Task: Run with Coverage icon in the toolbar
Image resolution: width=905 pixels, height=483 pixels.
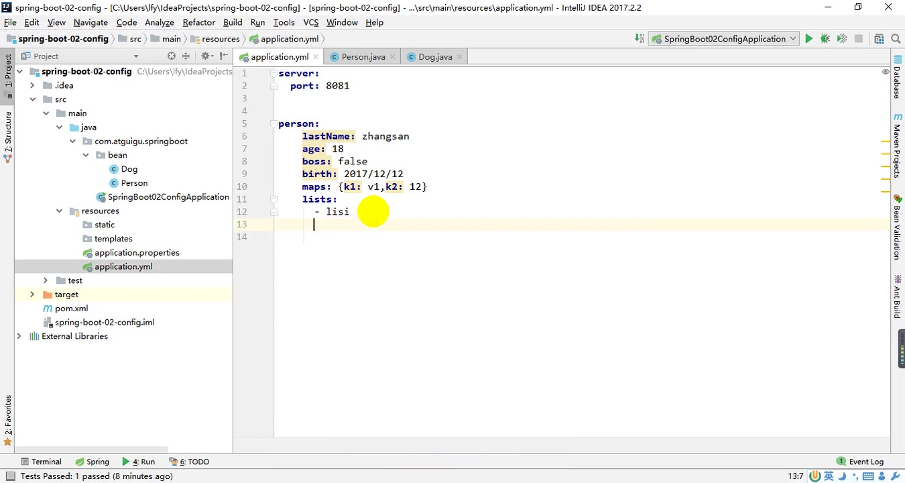Action: coord(842,39)
